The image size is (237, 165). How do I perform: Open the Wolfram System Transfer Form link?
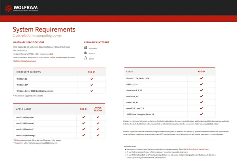click(198, 149)
